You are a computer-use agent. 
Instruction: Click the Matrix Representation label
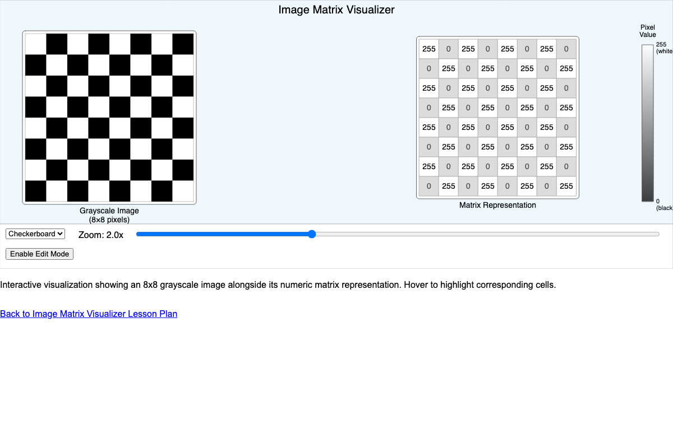pyautogui.click(x=497, y=205)
